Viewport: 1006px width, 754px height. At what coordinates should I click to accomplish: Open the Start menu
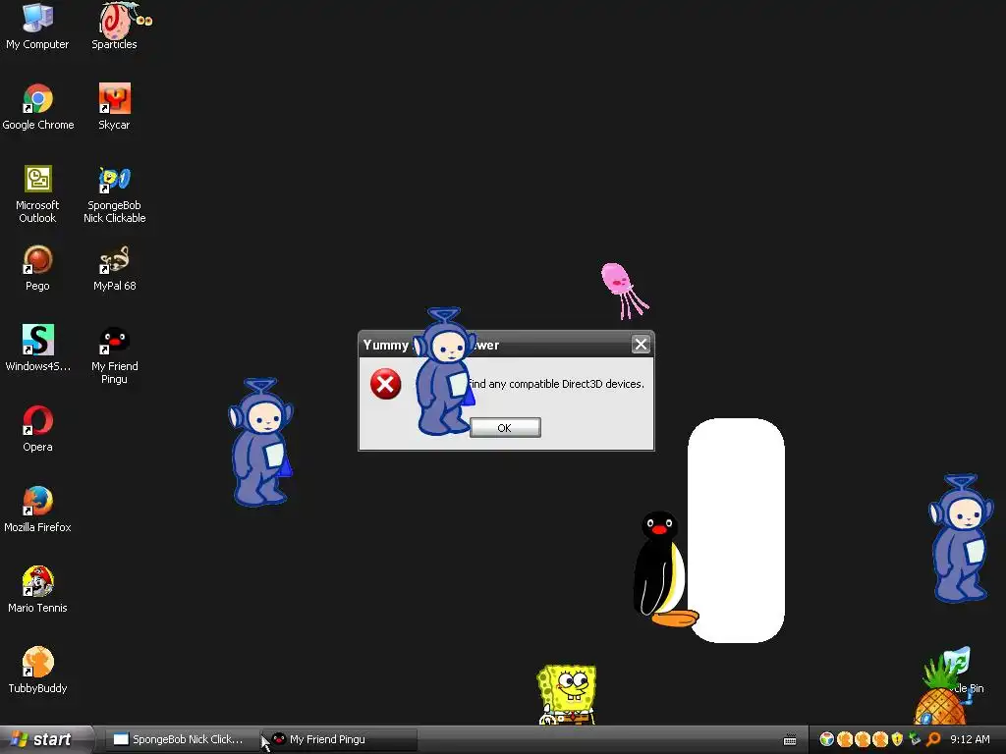click(46, 739)
